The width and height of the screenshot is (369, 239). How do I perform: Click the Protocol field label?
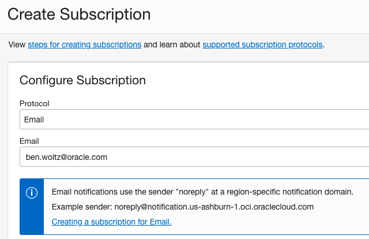pos(35,104)
